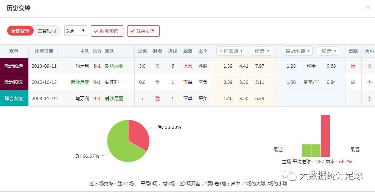Click the 半场 column header
Viewport: 375px width, 192px height.
click(x=142, y=51)
